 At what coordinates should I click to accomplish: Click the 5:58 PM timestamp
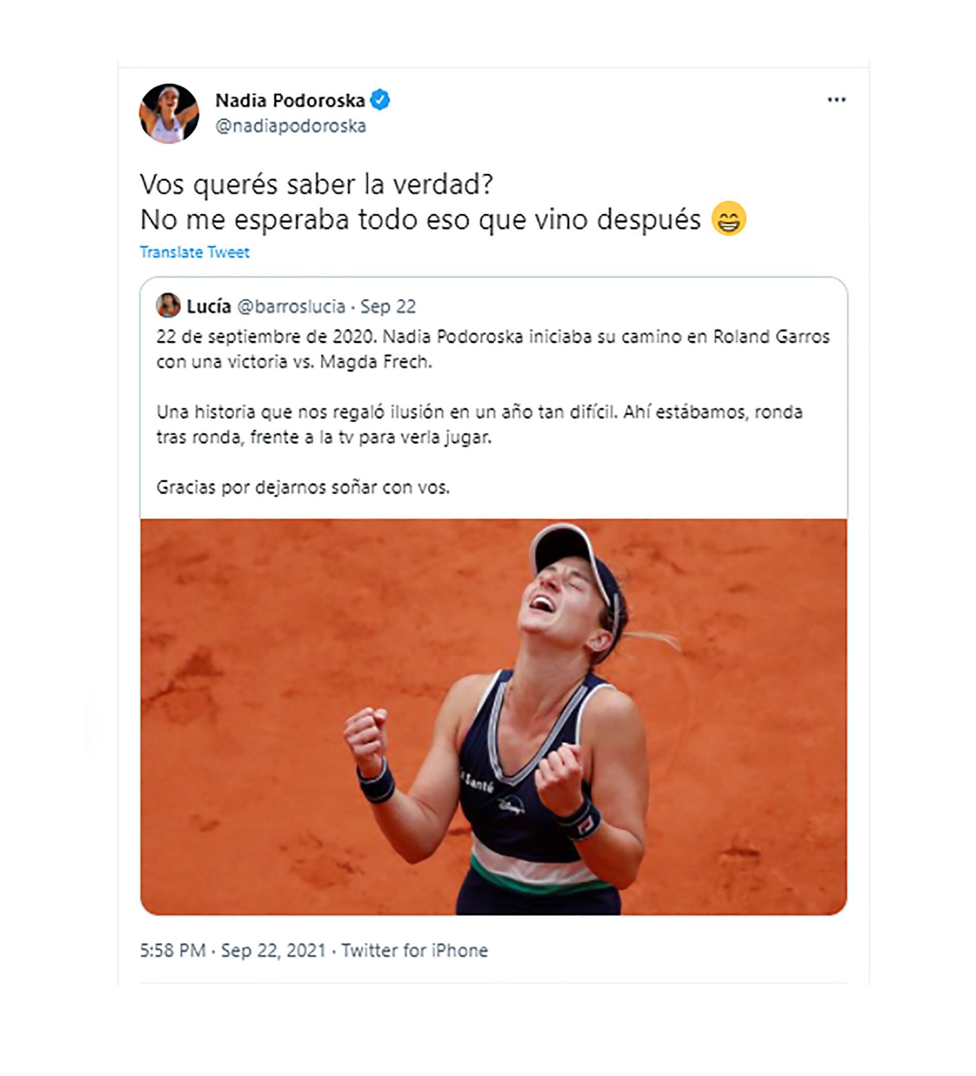point(172,950)
